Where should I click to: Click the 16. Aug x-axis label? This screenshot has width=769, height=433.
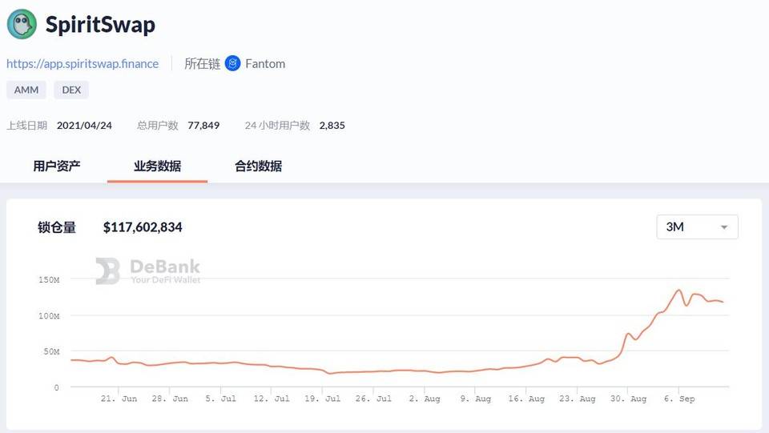tap(526, 399)
